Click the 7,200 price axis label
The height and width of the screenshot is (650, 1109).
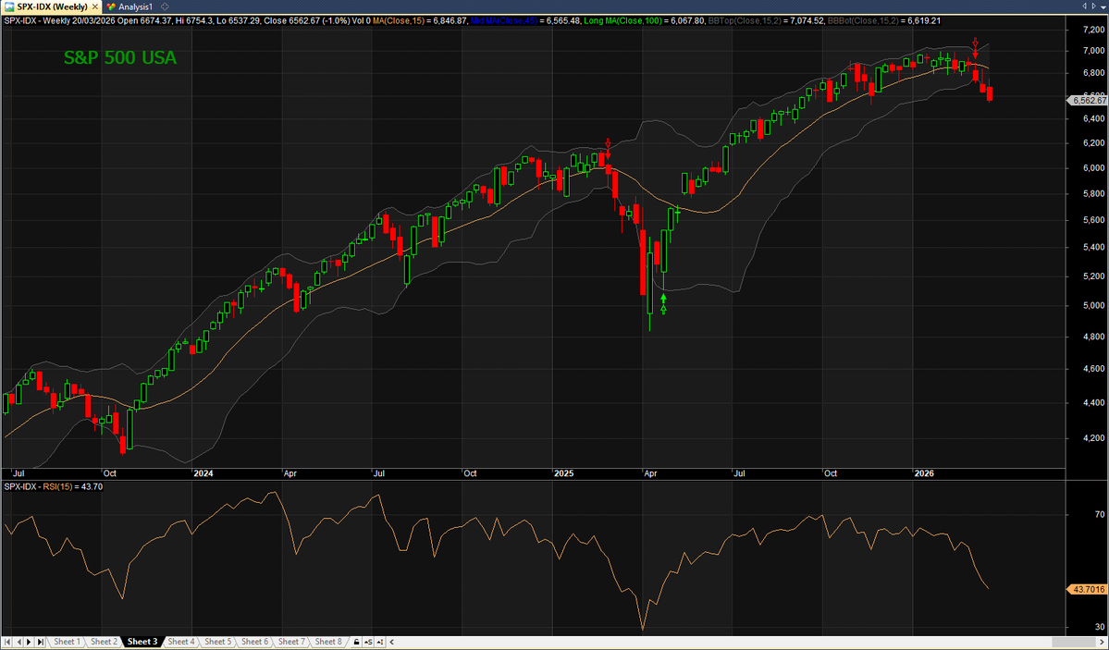1093,31
